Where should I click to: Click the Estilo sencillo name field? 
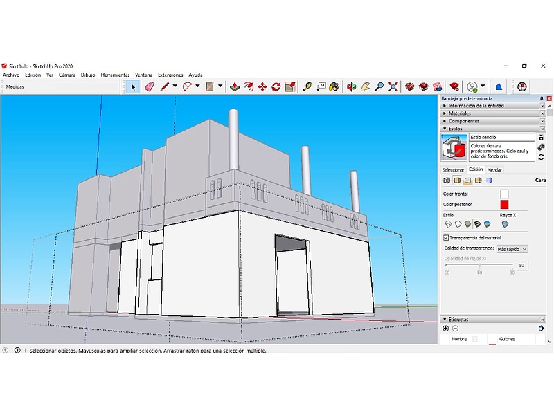501,138
